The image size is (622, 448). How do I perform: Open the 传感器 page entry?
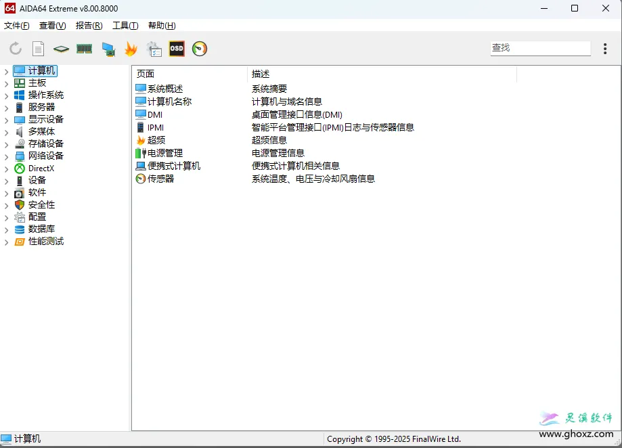[160, 179]
